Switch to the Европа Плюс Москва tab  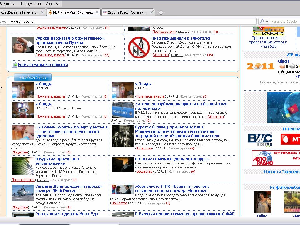(127, 12)
